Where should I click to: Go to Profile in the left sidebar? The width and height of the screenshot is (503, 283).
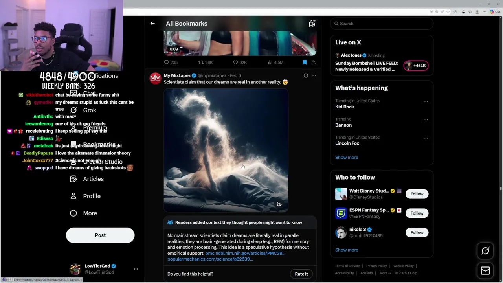click(86, 196)
